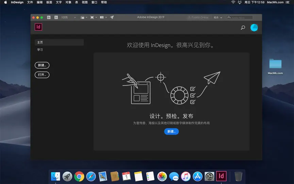Open the 文字 menu
294x184 pixels.
pos(59,2)
